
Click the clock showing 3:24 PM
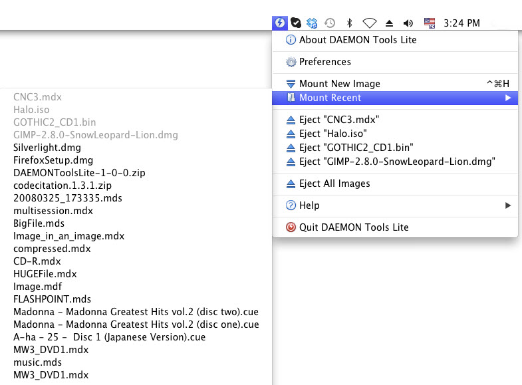(x=461, y=23)
